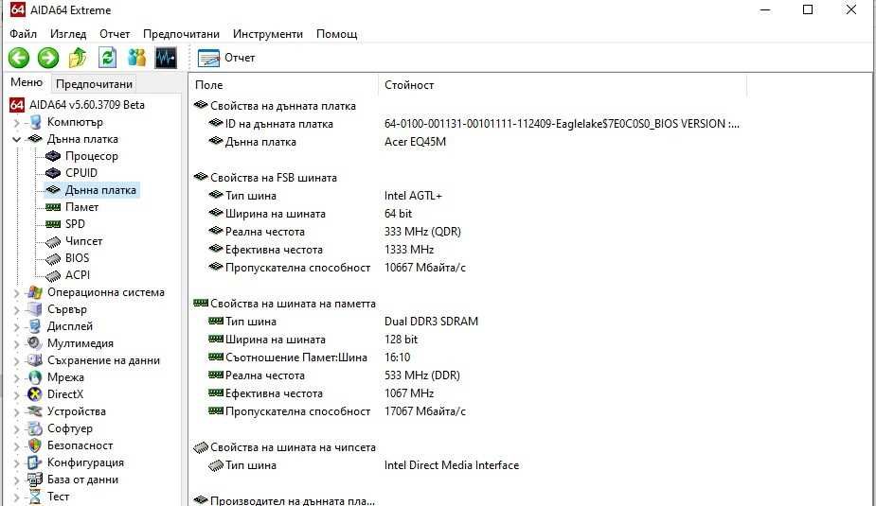Expand the Безопасност tree node

pyautogui.click(x=16, y=445)
